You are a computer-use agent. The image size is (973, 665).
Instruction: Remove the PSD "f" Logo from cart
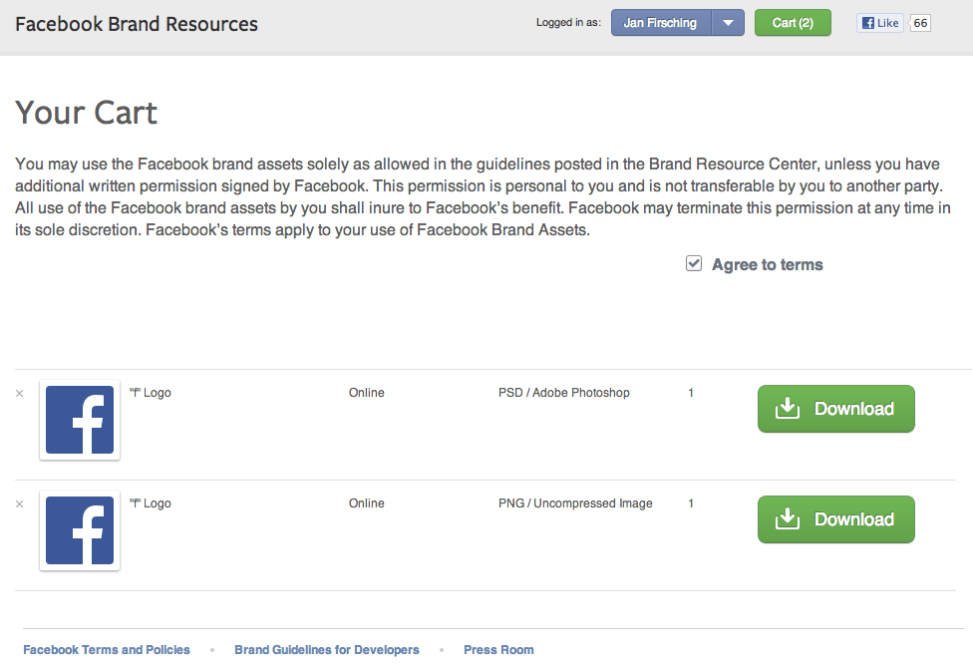[19, 393]
